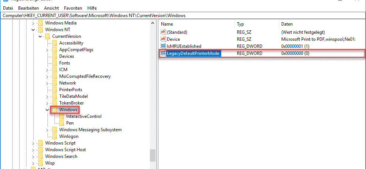Select the MsiCorruptedFileRecovery key
366x169 pixels.
[85, 76]
